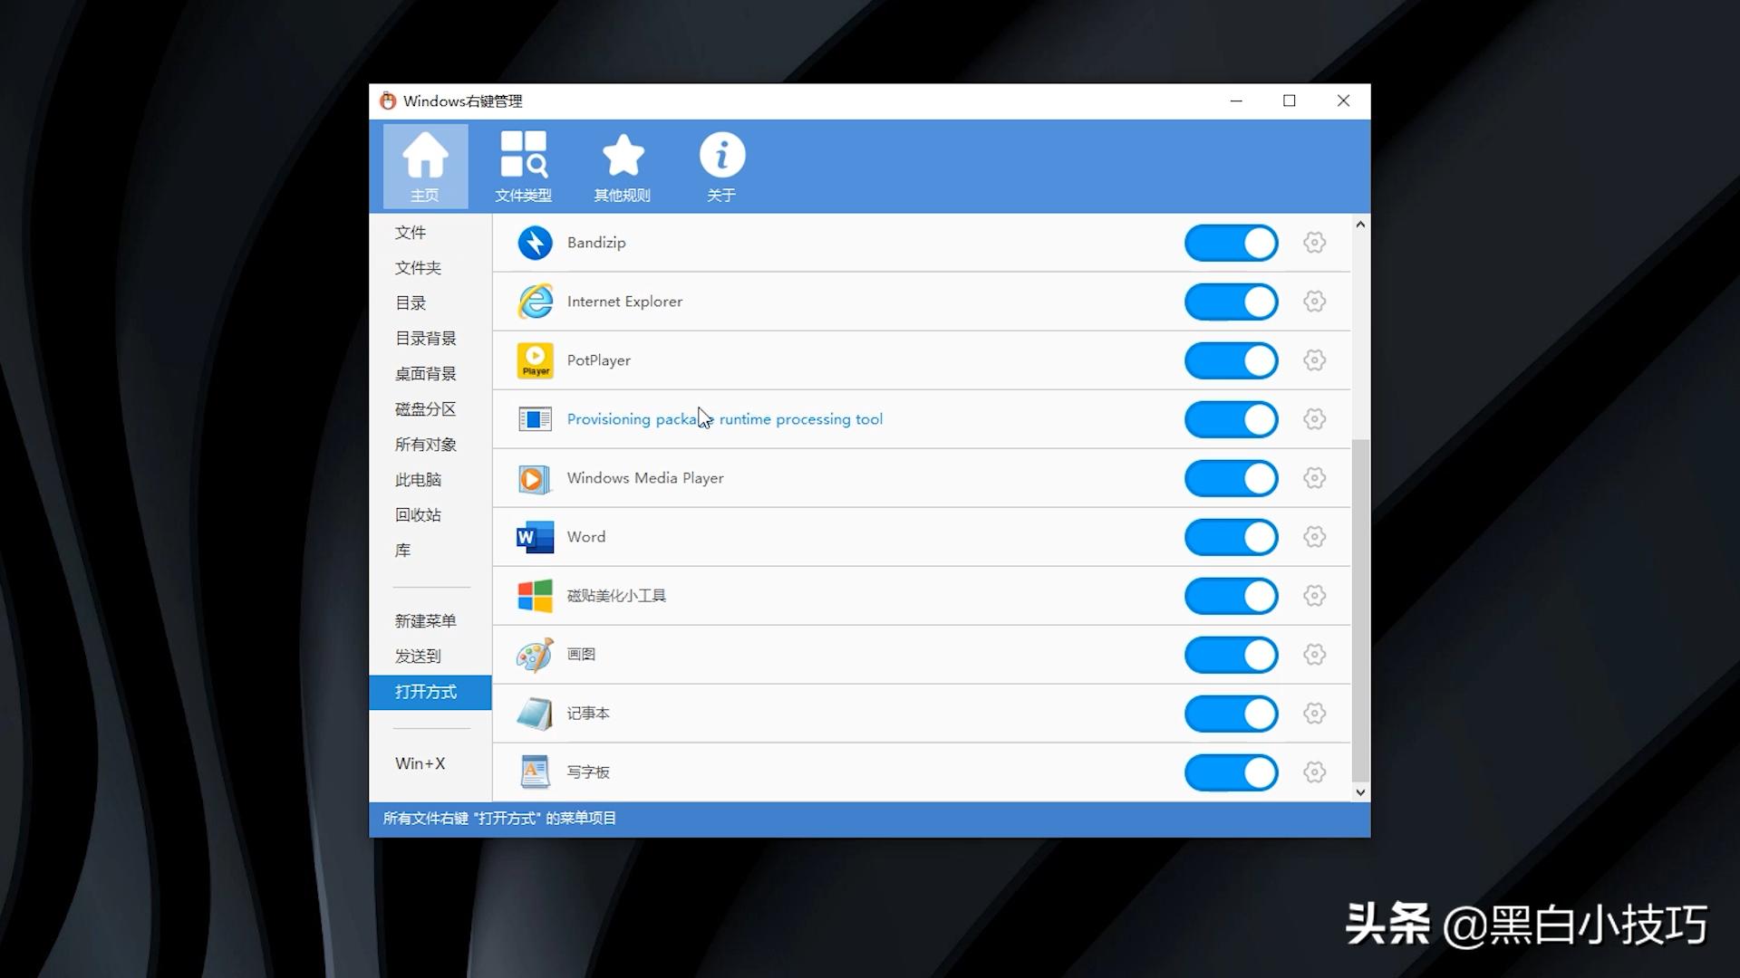Viewport: 1740px width, 978px height.
Task: Select 回收站 in the left menu
Action: tap(418, 515)
